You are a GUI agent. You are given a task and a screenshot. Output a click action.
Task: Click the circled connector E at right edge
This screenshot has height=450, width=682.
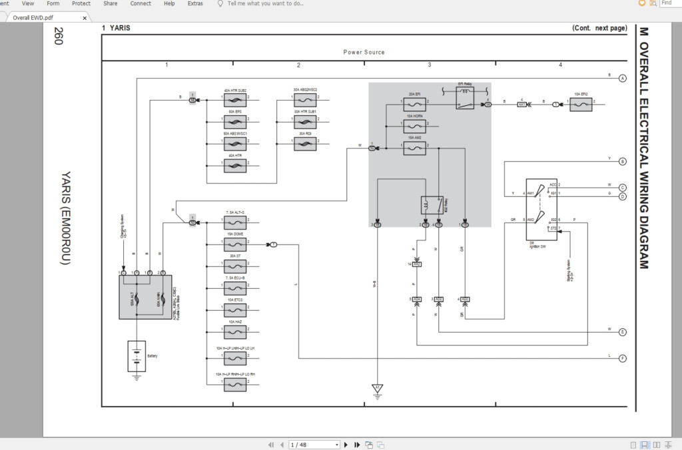click(x=623, y=332)
